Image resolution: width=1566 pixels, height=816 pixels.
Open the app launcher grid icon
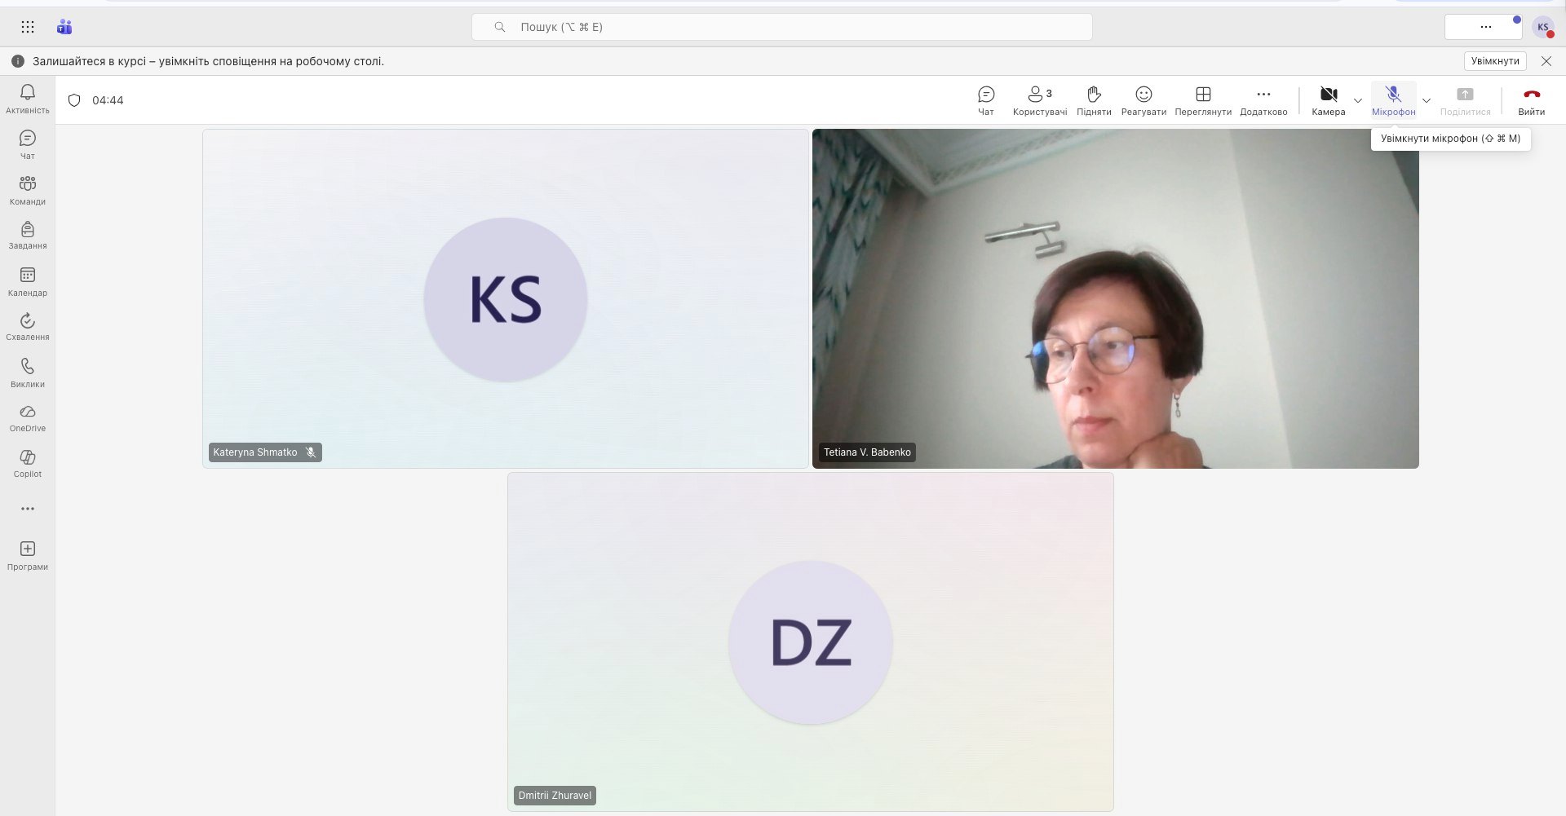point(28,27)
